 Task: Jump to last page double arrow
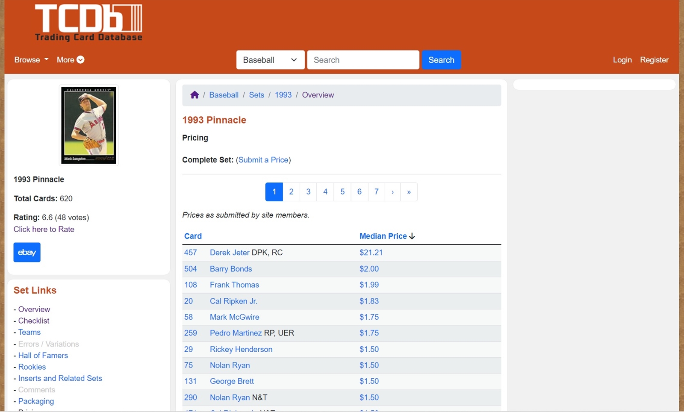[409, 192]
